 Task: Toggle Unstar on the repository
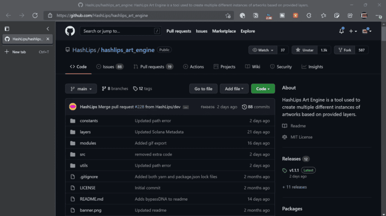[305, 50]
